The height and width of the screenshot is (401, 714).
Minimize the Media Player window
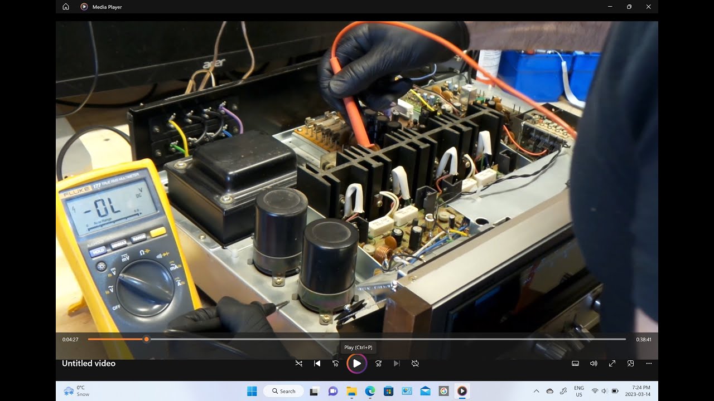[610, 7]
